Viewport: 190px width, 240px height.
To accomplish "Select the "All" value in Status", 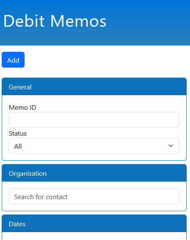I will tap(18, 147).
